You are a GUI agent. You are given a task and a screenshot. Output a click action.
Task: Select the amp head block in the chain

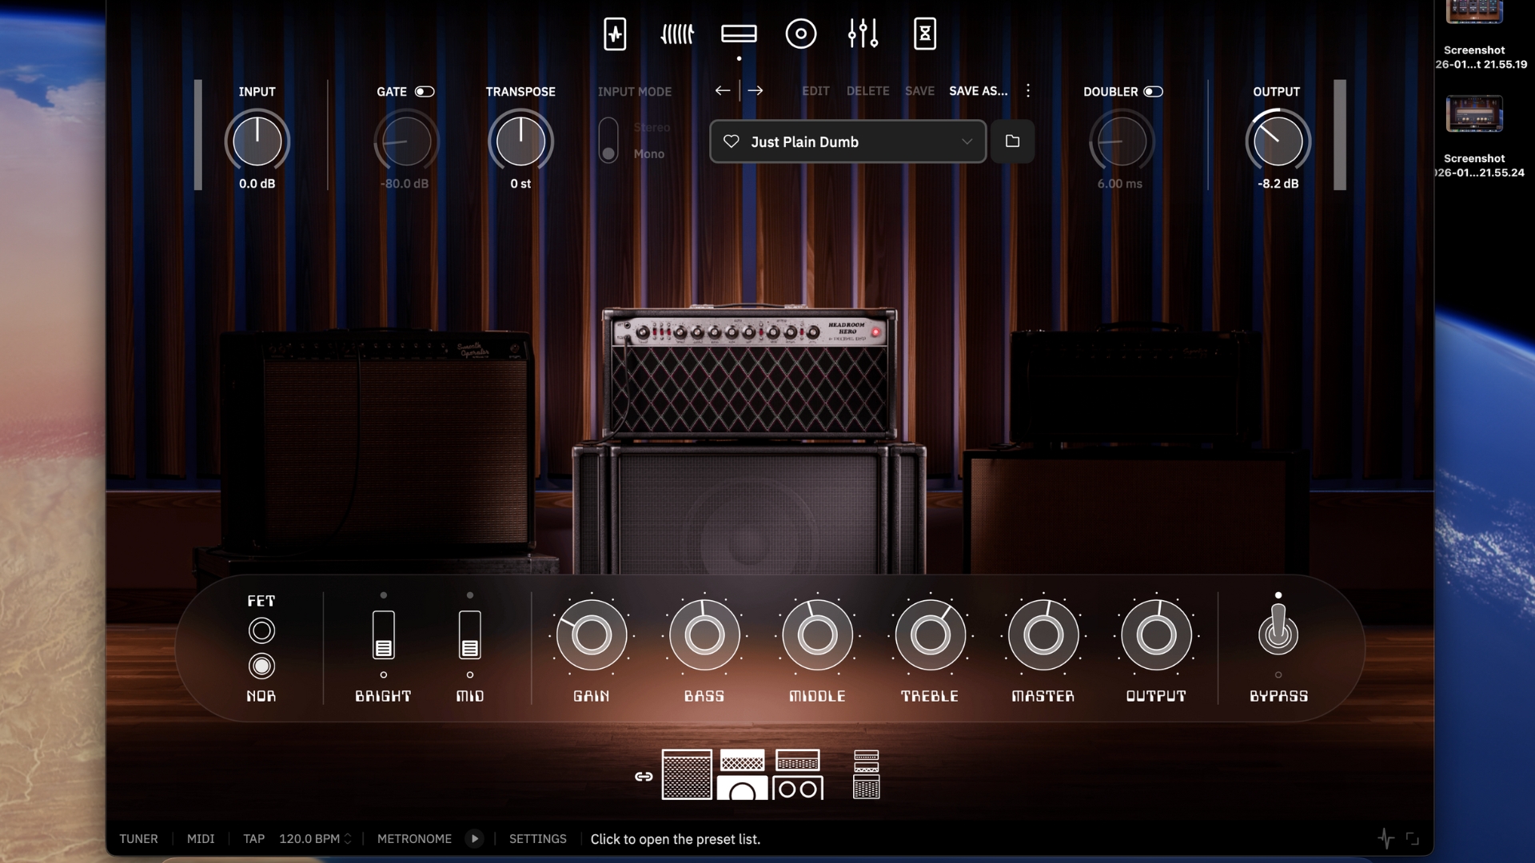click(x=739, y=33)
